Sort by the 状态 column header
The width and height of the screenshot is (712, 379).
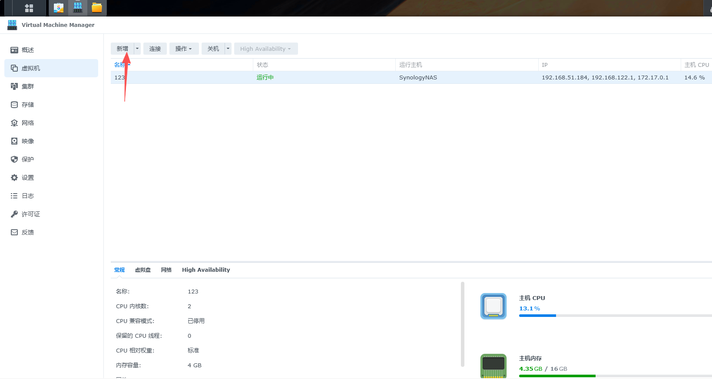point(324,65)
